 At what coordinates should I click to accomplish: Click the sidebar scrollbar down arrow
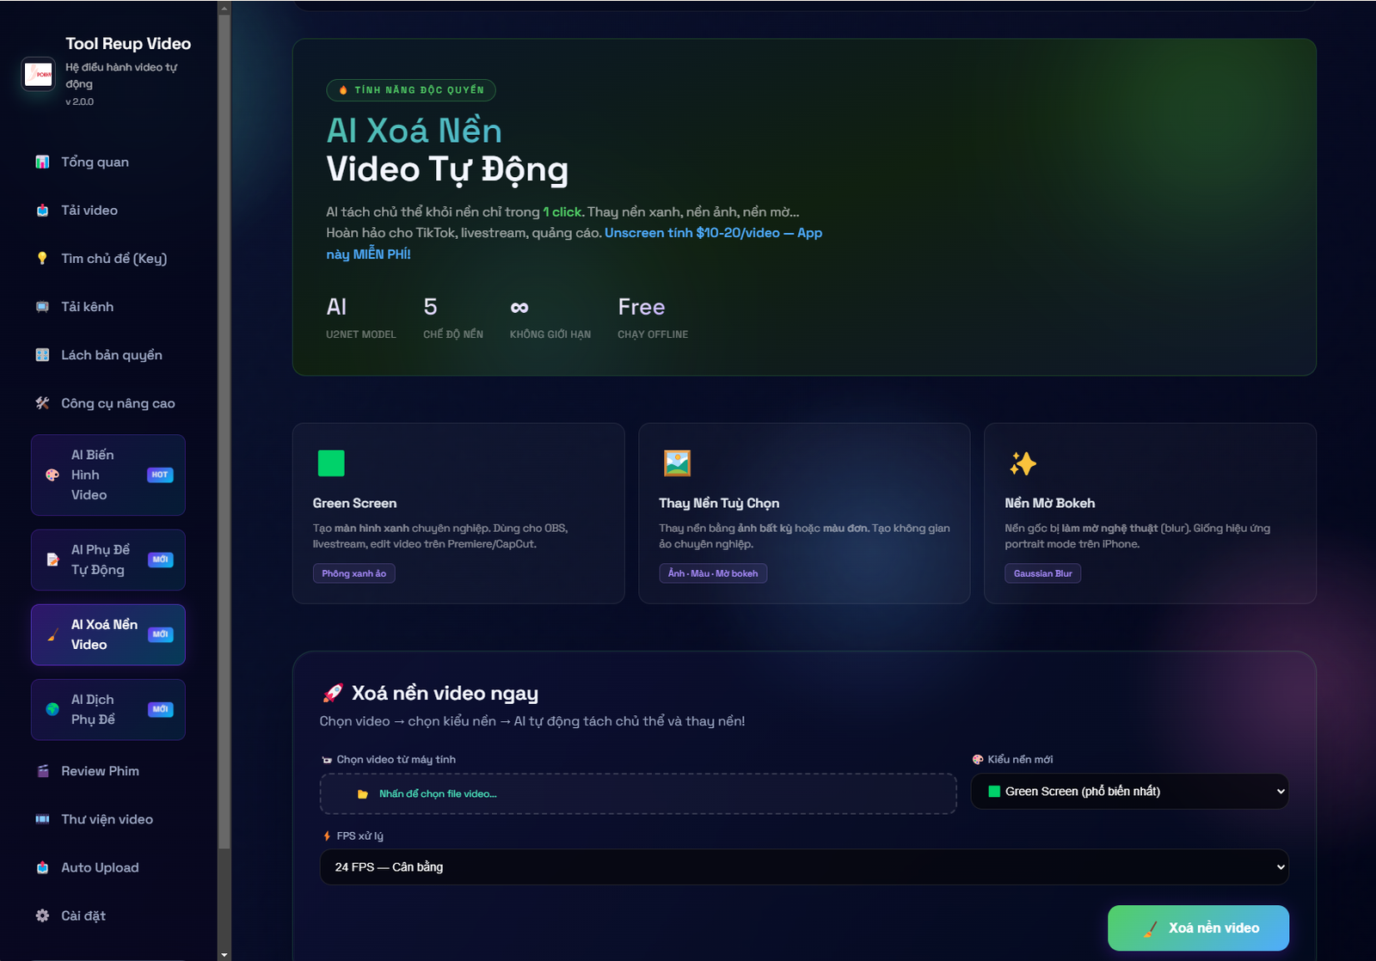coord(224,954)
